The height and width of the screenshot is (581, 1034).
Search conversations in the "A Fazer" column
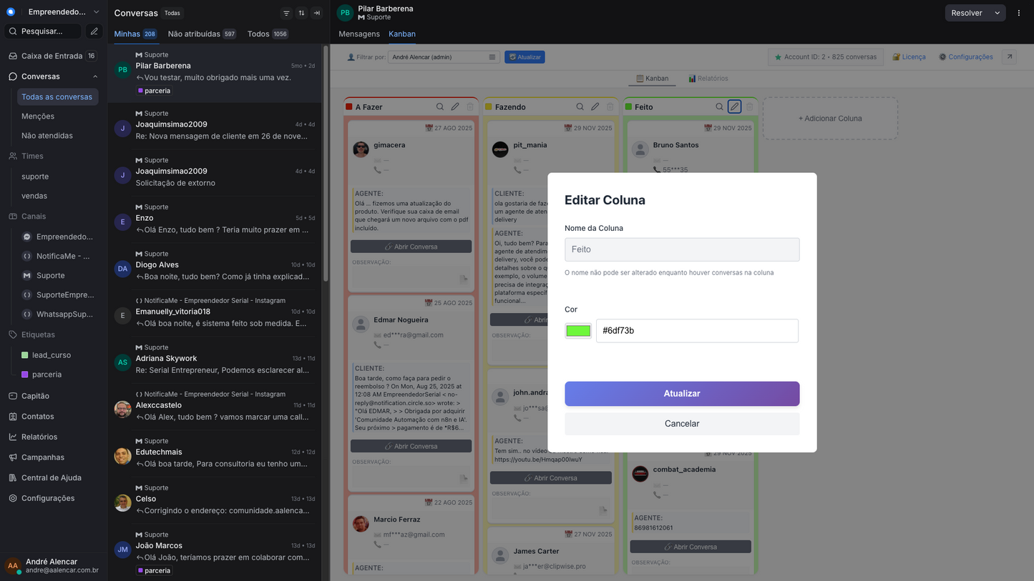click(x=439, y=106)
